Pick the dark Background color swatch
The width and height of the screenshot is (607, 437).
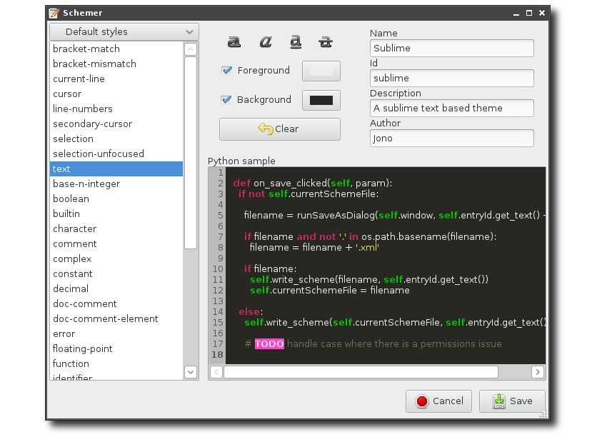(x=321, y=100)
